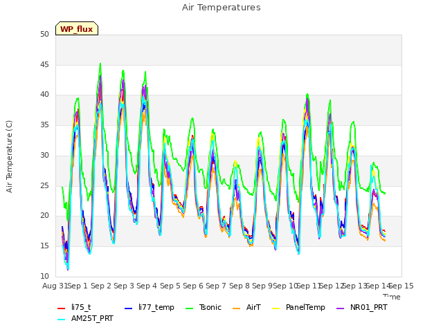Image resolution: width=443 pixels, height=332 pixels.
Task: Click the blue li77_temp legend color marker
Action: [129, 308]
